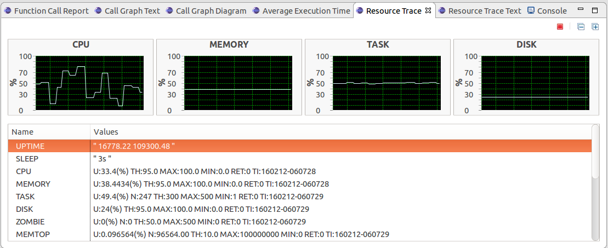Switch to Call Graph Diagram tab
This screenshot has height=248, width=608.
(206, 11)
